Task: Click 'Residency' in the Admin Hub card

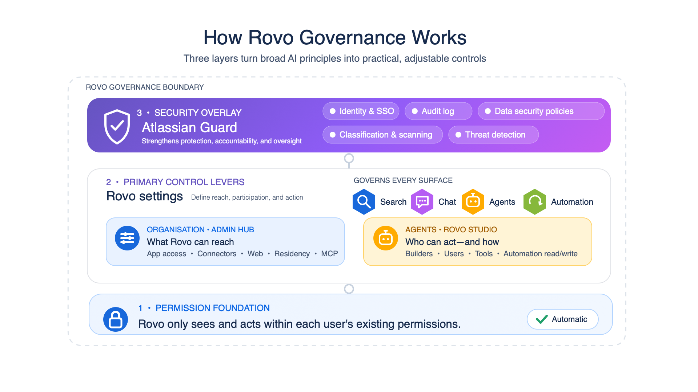Action: point(292,254)
